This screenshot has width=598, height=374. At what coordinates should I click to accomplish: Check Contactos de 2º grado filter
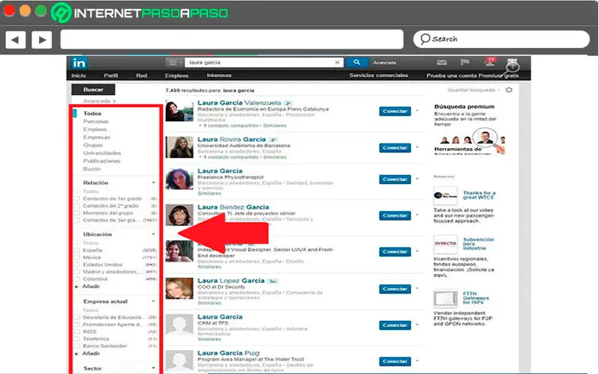pyautogui.click(x=78, y=206)
